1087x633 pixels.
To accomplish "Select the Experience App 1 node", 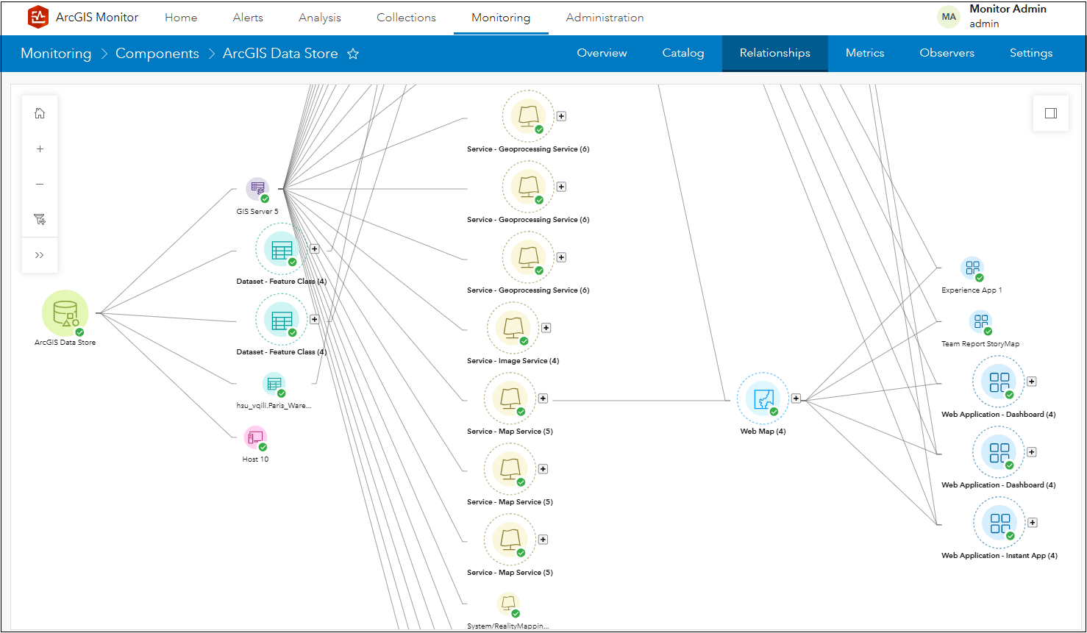I will coord(973,268).
